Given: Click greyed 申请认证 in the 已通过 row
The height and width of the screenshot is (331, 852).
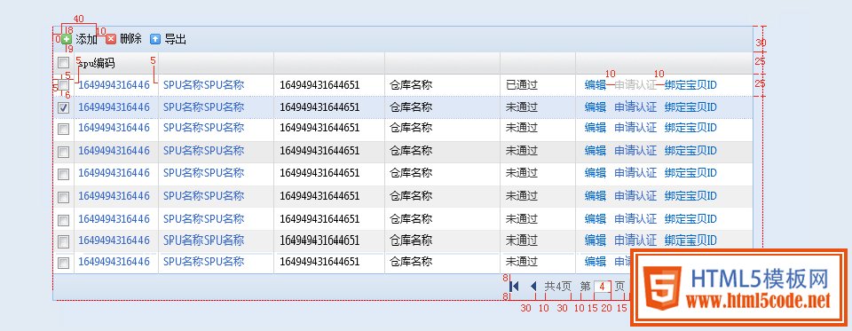Looking at the screenshot, I should click(635, 85).
